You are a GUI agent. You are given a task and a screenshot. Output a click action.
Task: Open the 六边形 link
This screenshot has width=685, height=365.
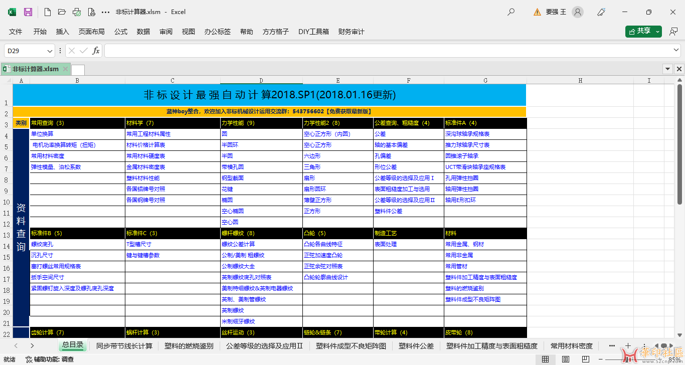pos(312,156)
